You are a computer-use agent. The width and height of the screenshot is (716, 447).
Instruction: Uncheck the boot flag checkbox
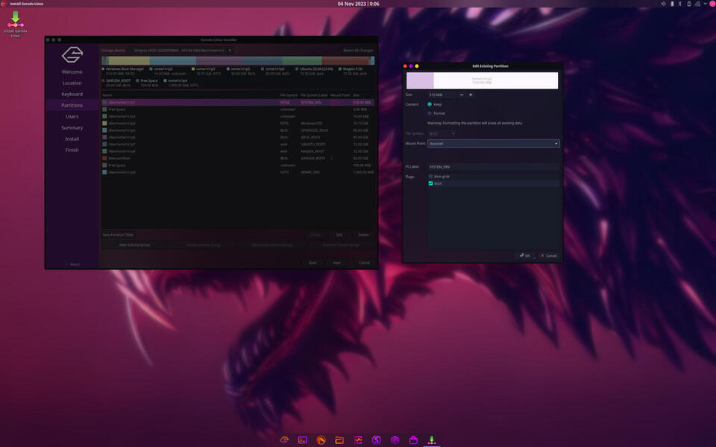pyautogui.click(x=430, y=183)
